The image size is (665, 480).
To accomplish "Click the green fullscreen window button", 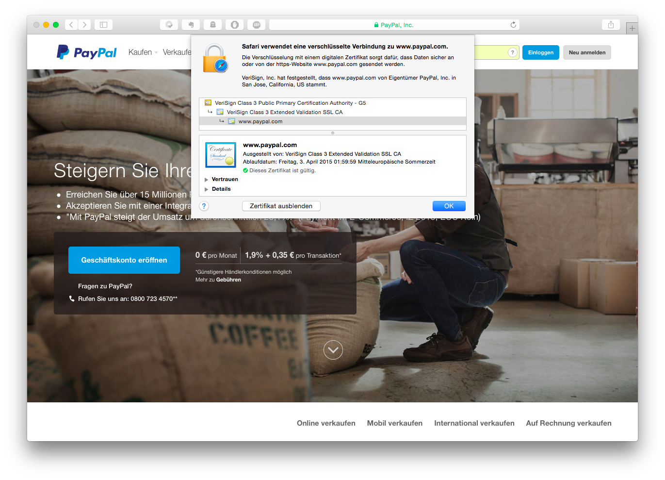I will 56,25.
